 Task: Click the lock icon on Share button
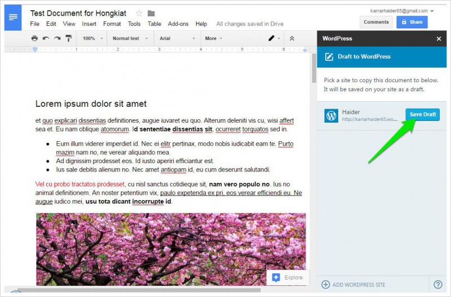point(404,22)
